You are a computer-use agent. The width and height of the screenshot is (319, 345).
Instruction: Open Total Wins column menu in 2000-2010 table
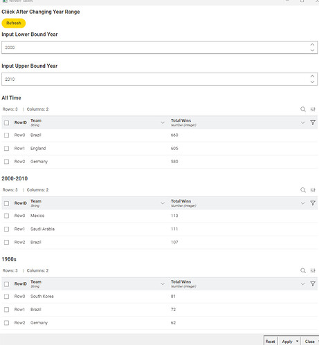pos(302,203)
